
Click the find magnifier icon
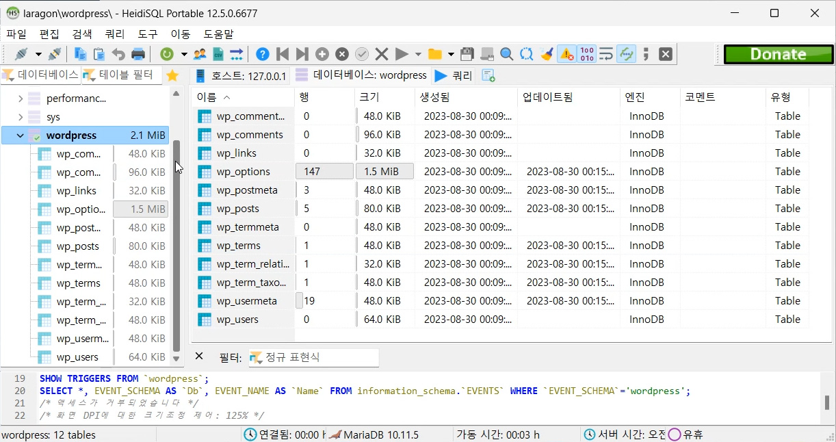(506, 54)
